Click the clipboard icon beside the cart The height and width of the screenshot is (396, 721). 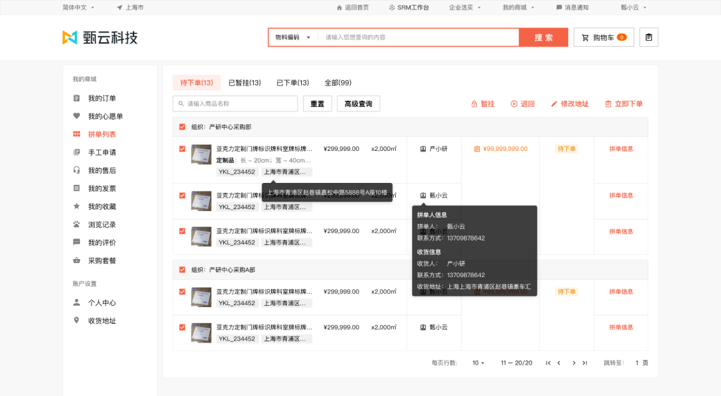coord(649,37)
